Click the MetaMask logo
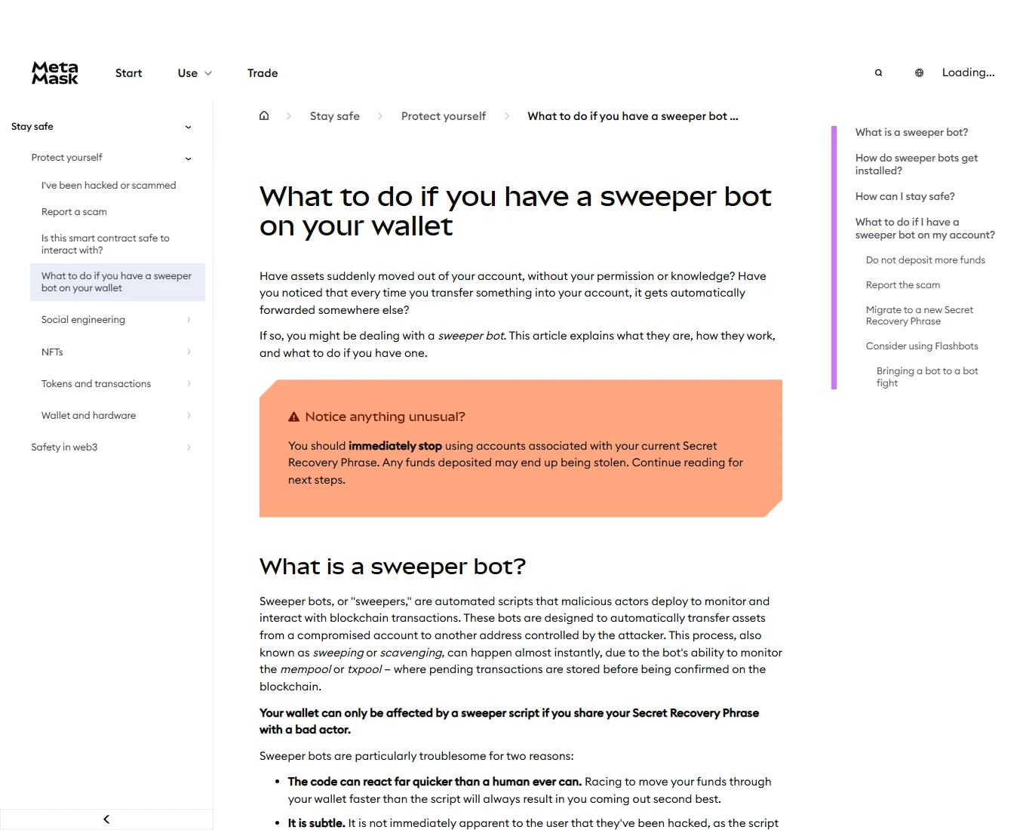Image resolution: width=1026 pixels, height=830 pixels. tap(55, 73)
